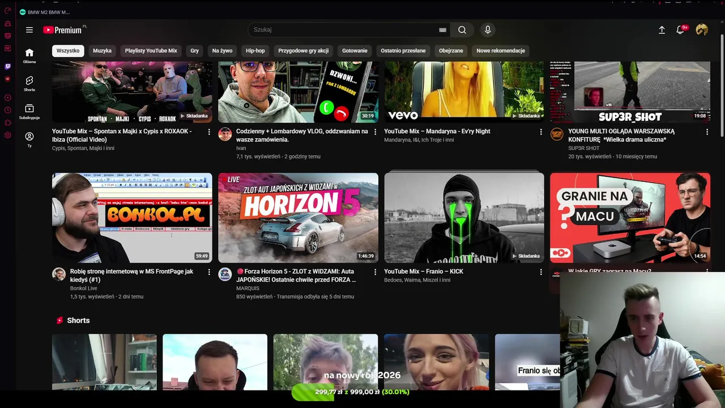Select the Gry filter chip

[194, 50]
